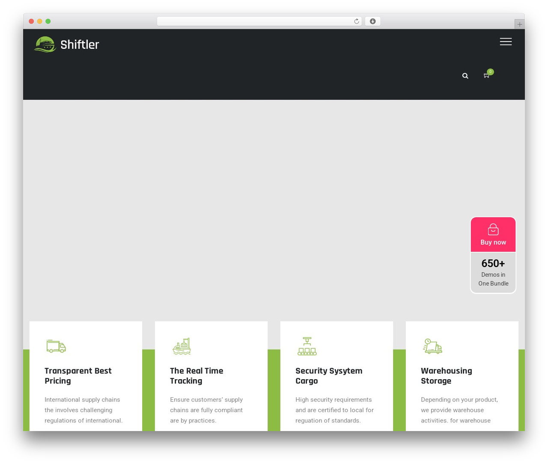This screenshot has height=464, width=548.
Task: Open a new browser tab with the plus button
Action: click(519, 24)
